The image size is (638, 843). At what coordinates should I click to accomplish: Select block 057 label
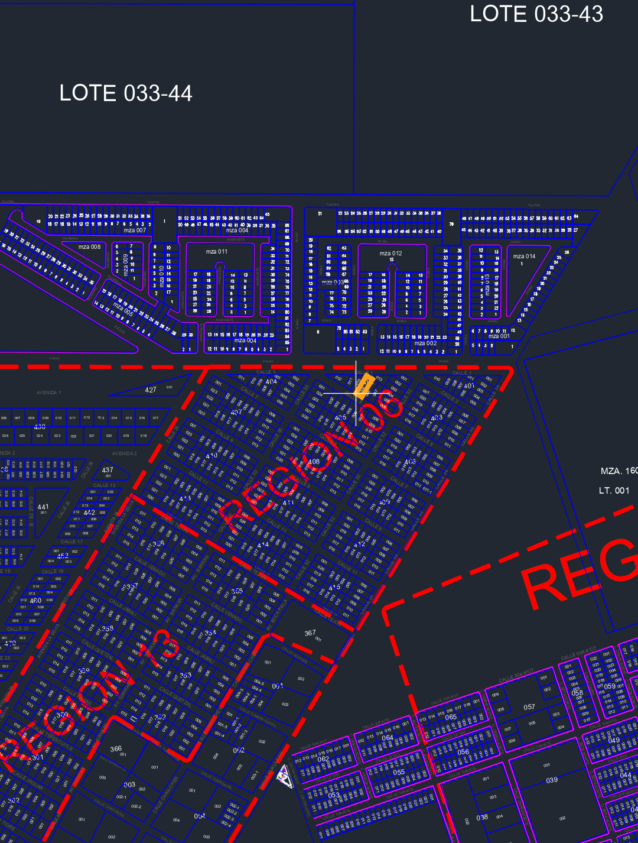click(529, 706)
